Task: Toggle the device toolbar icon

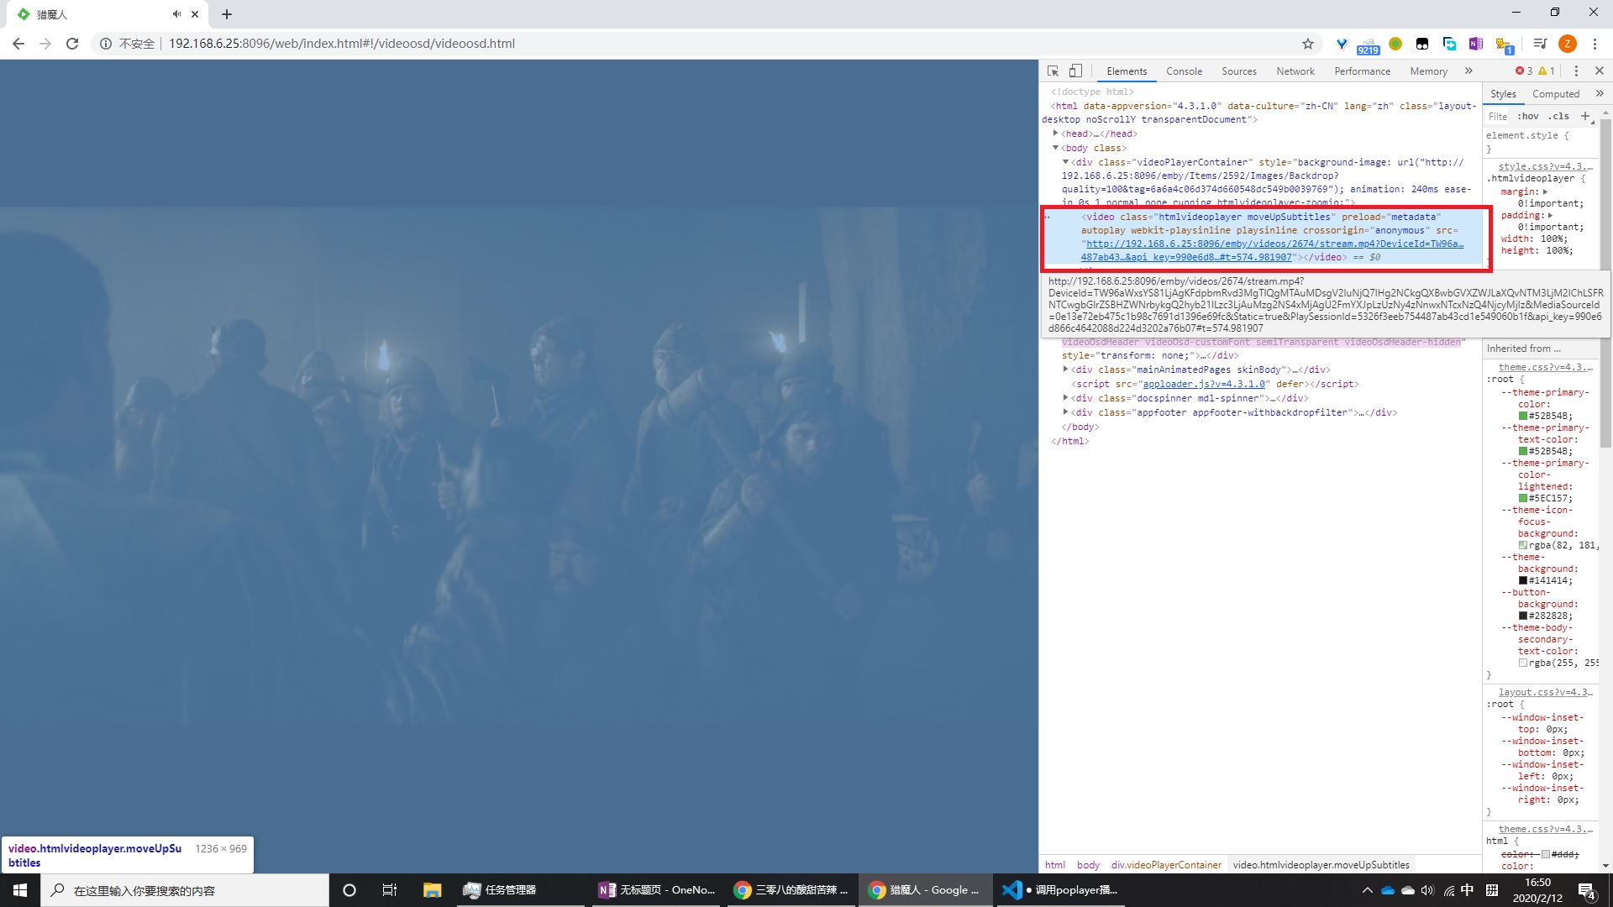Action: [1075, 71]
